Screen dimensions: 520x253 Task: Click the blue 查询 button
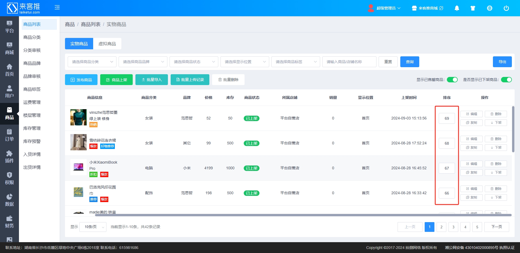409,62
